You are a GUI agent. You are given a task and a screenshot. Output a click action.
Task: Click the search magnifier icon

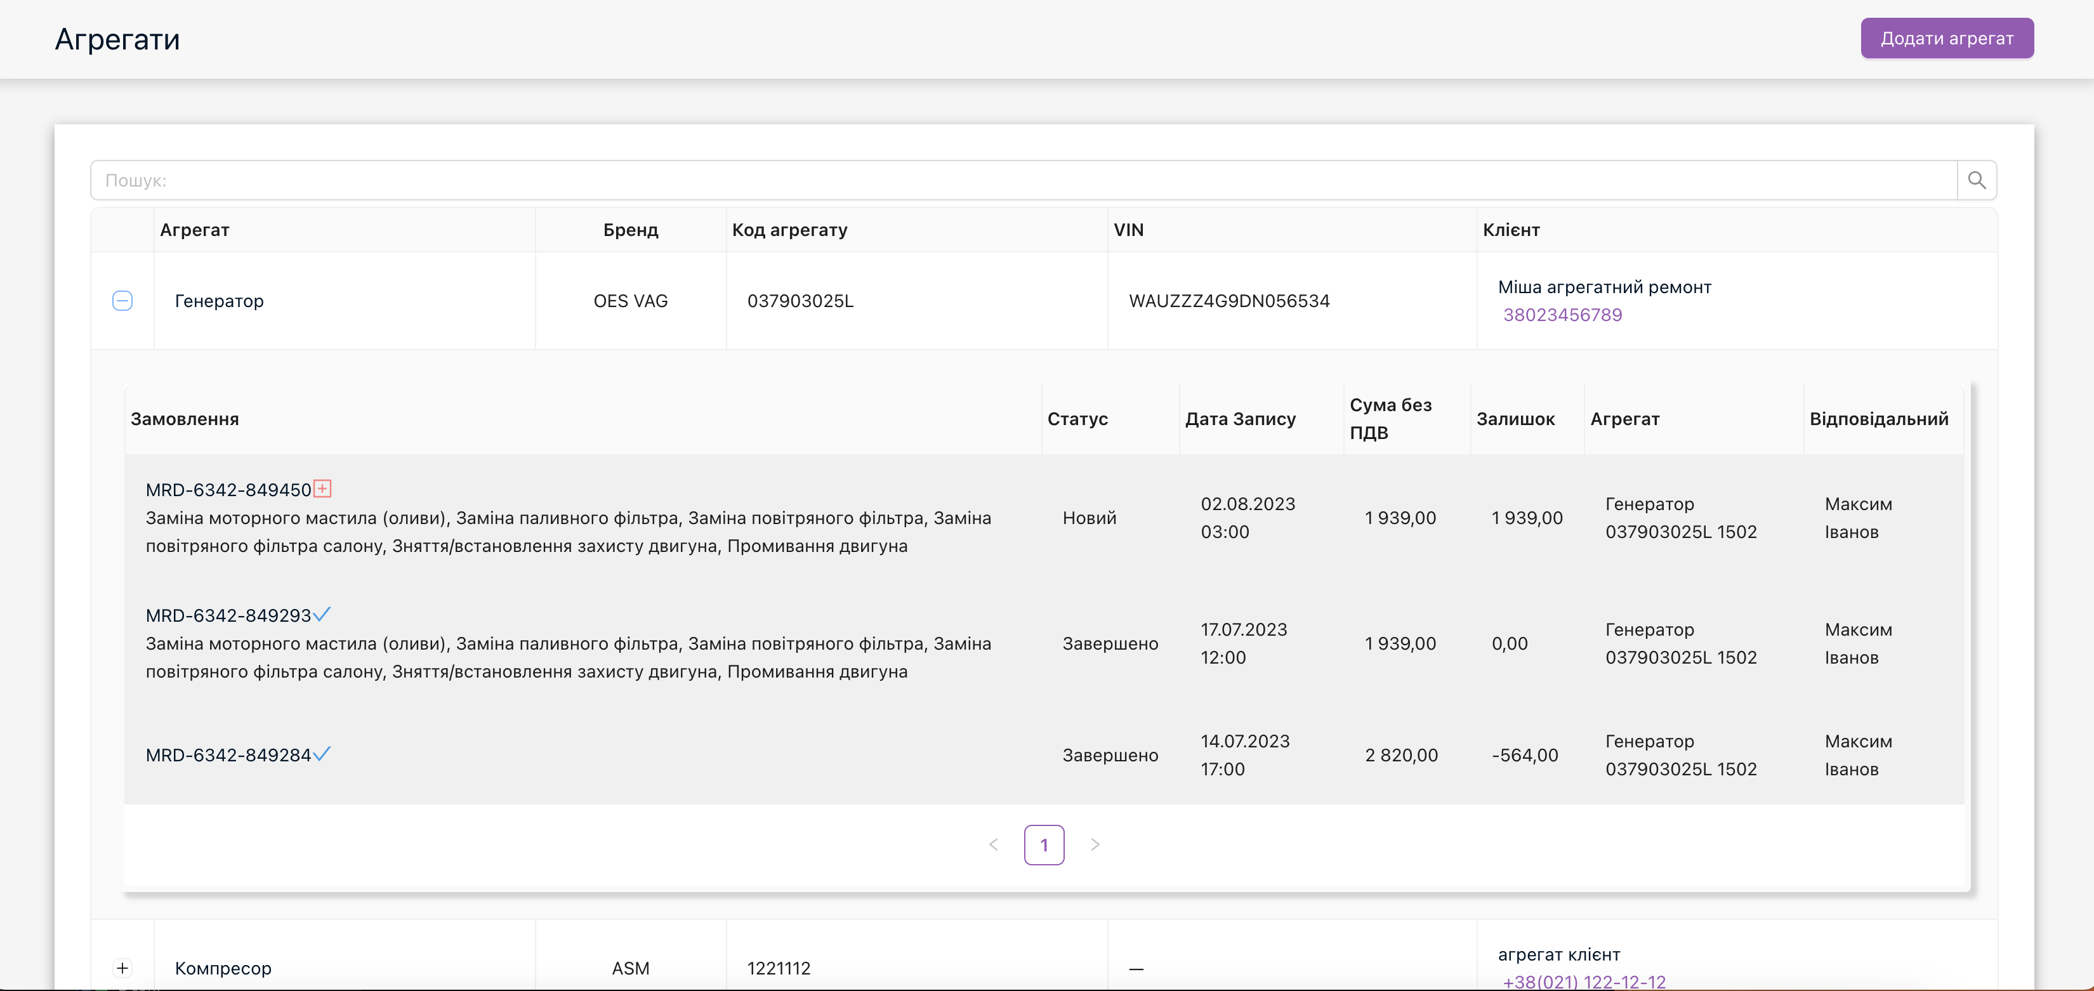coord(1976,180)
